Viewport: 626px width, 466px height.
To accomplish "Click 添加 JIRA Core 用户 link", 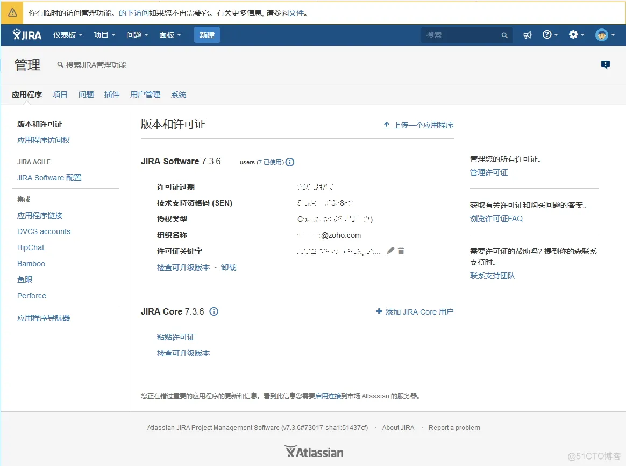I will [415, 312].
